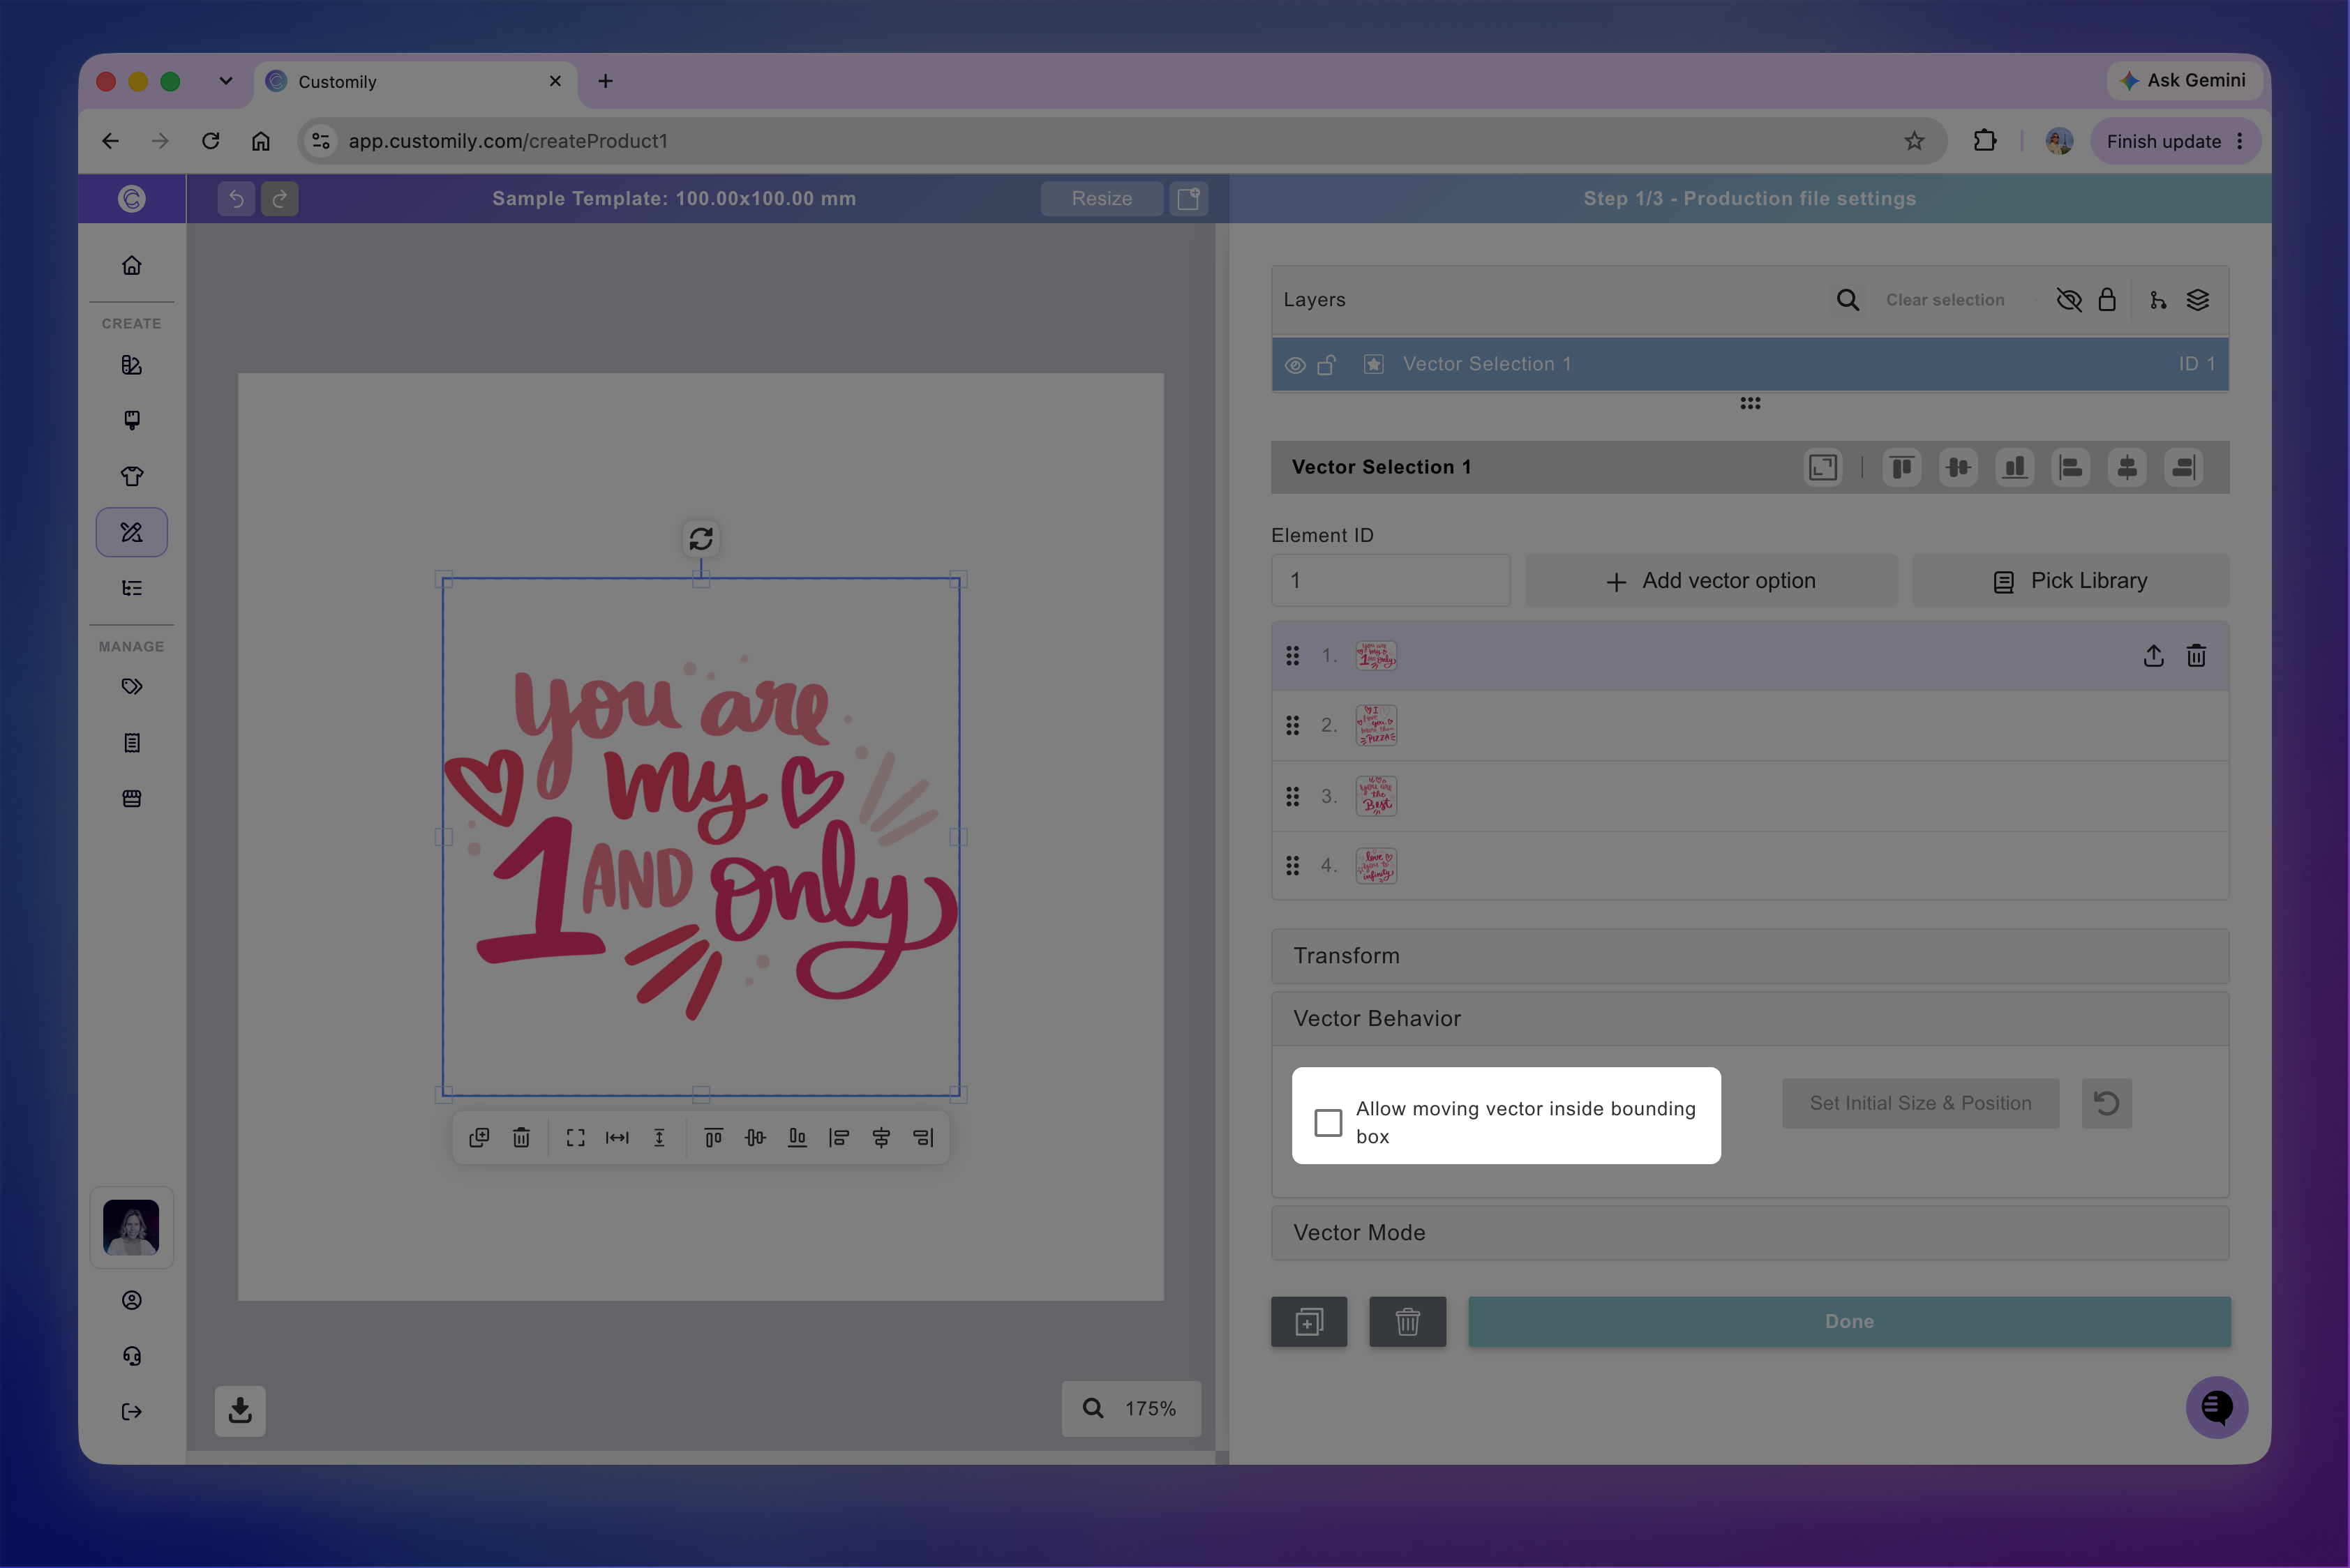Open the T-shirt products icon in sidebar

pyautogui.click(x=132, y=476)
